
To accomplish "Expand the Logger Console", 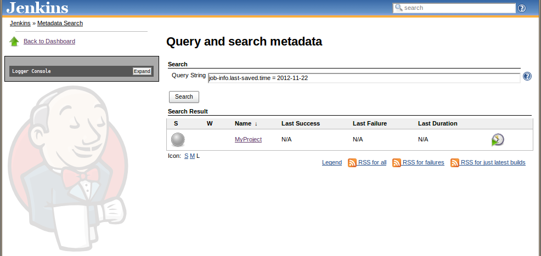I will (142, 71).
